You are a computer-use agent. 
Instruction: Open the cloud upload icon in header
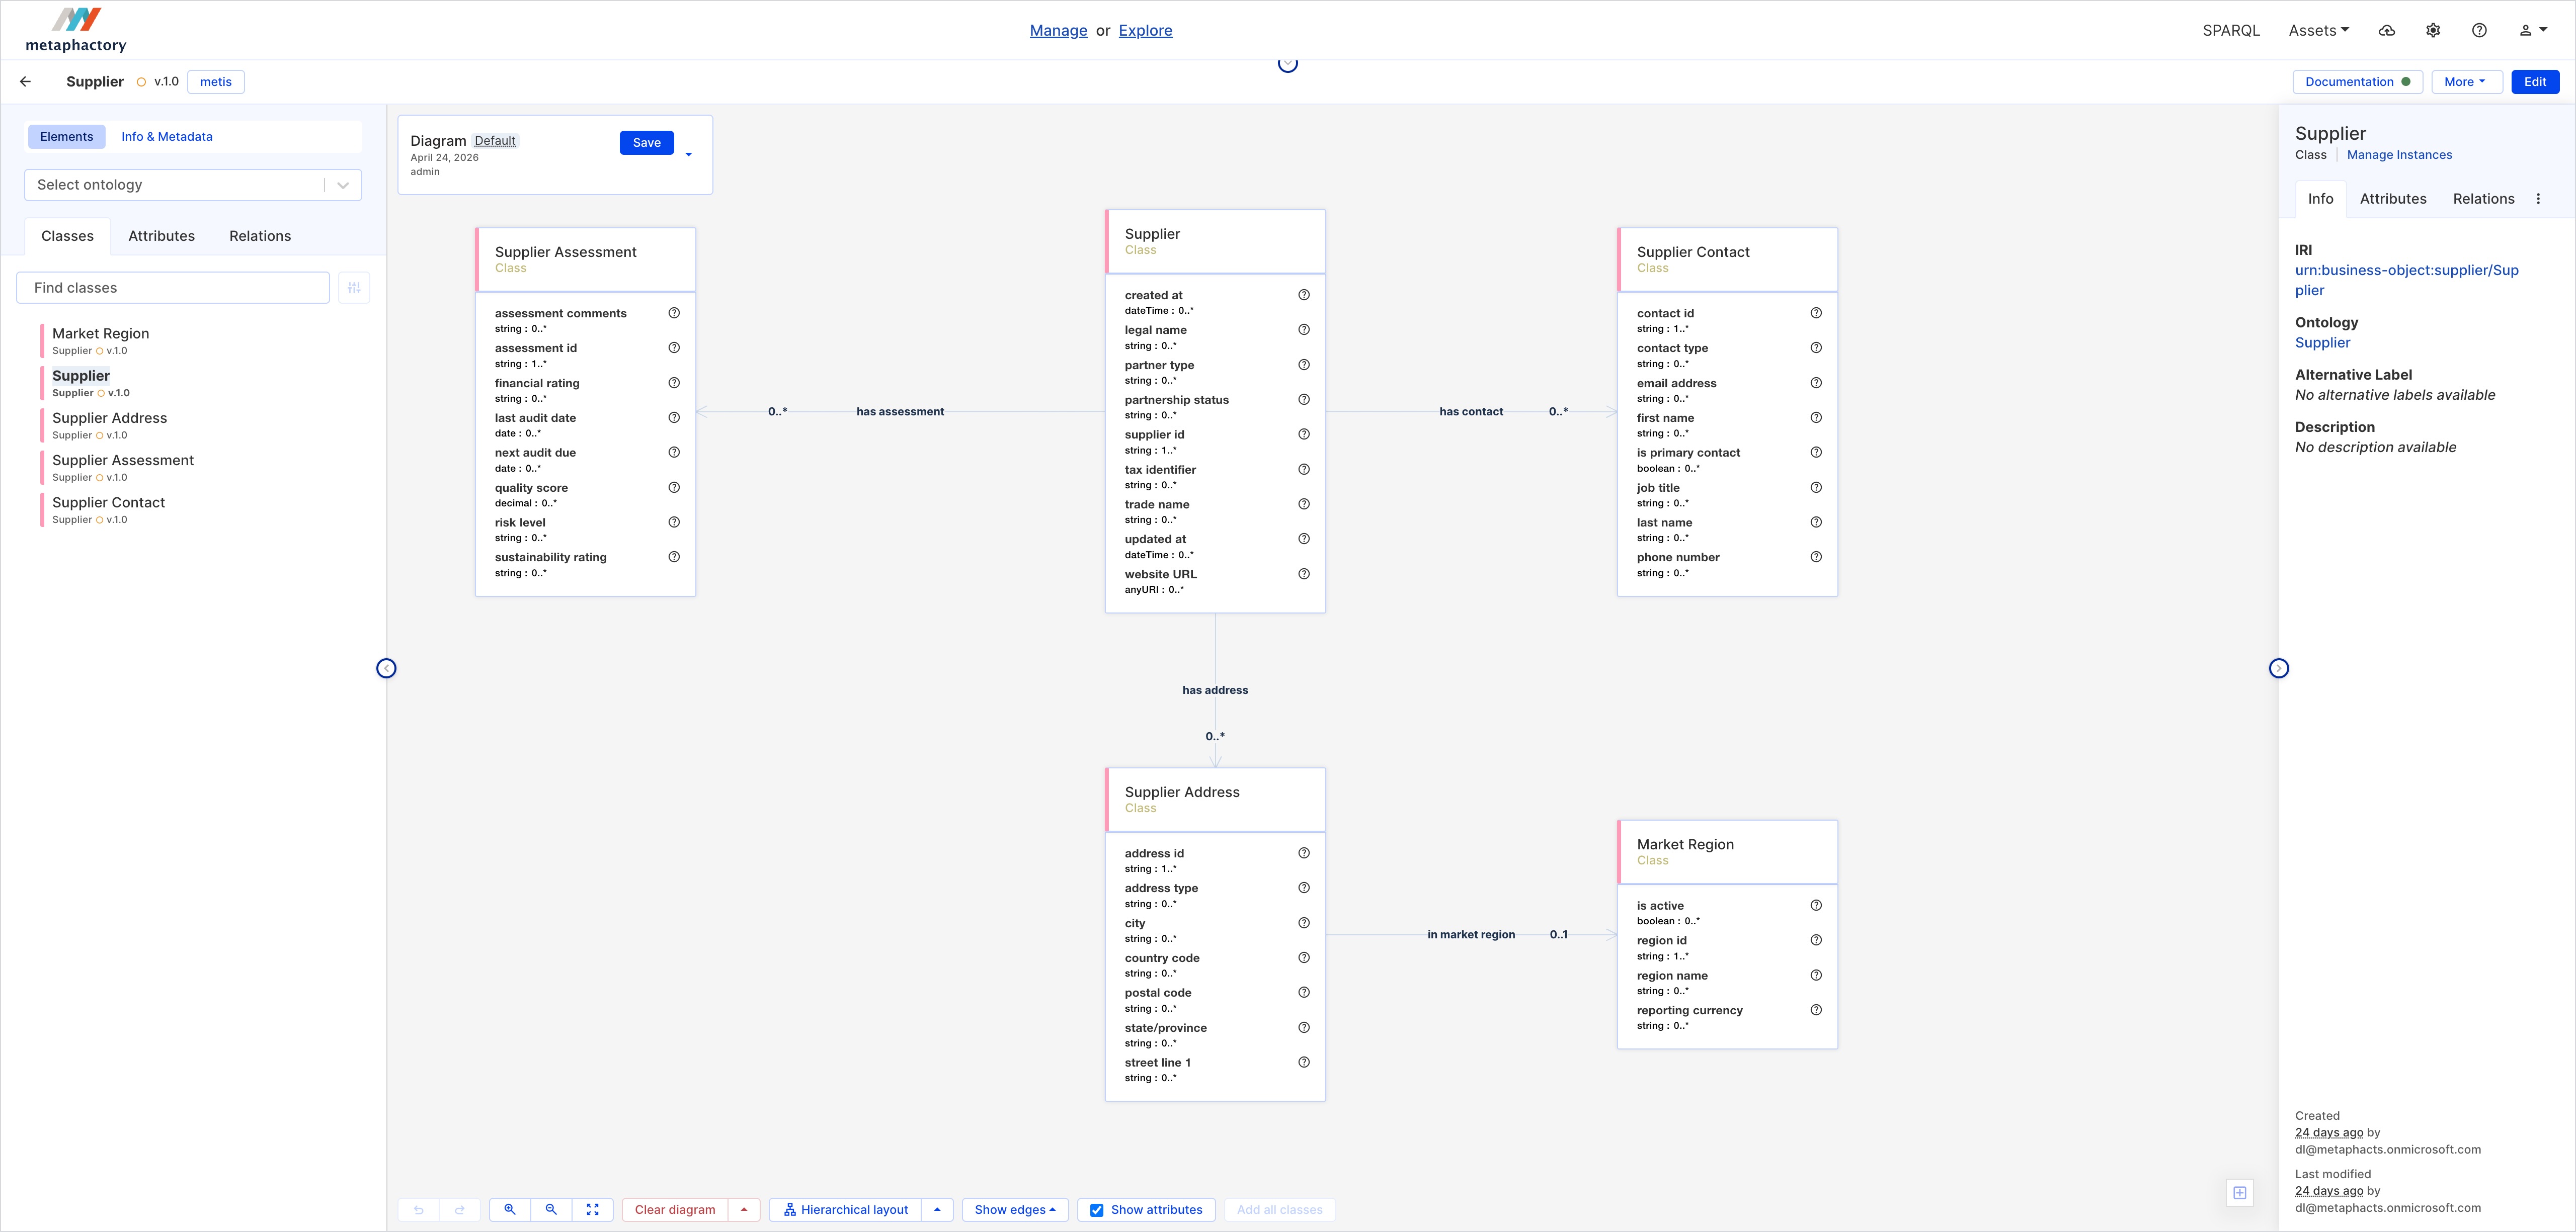pyautogui.click(x=2387, y=31)
